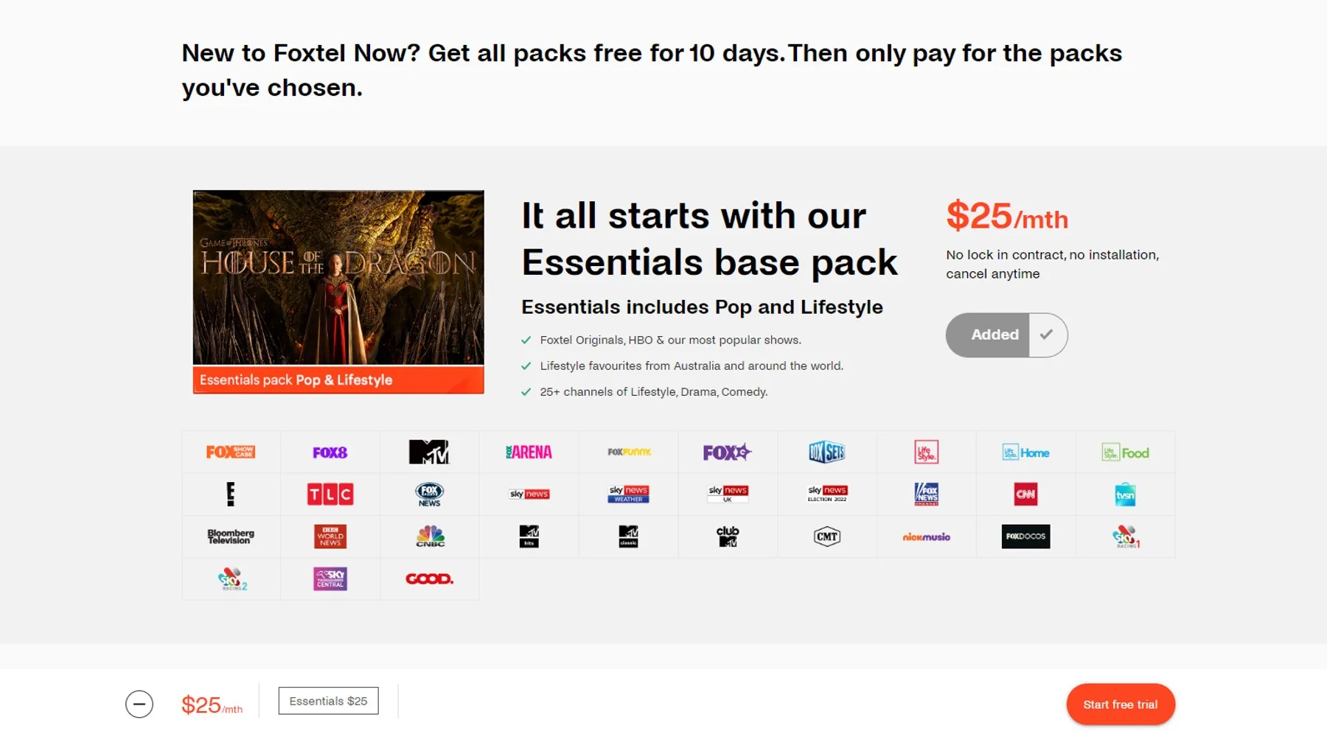Click the checkmark on Added toggle
Screen dimensions: 1327x737
coord(1047,335)
